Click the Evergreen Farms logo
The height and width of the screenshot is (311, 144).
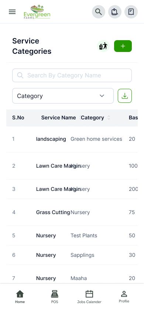click(37, 12)
